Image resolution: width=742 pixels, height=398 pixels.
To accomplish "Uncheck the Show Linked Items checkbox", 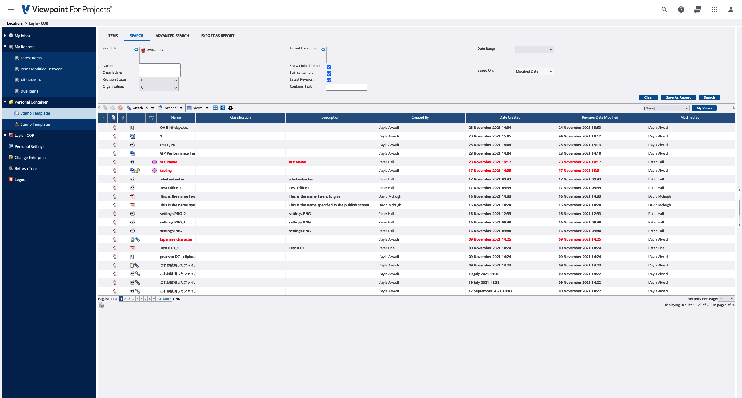I will click(x=329, y=66).
